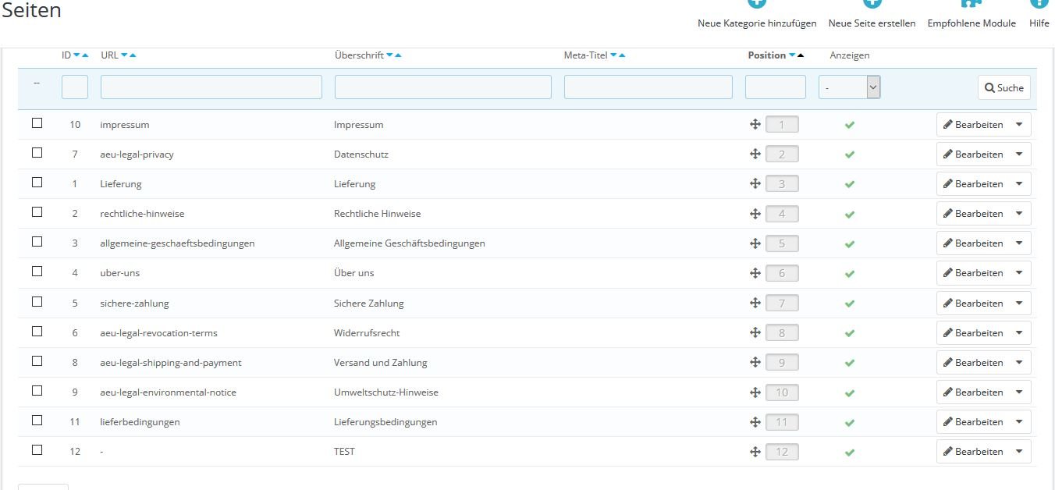Focus the URL filter input field
This screenshot has height=490, width=1055.
click(211, 87)
